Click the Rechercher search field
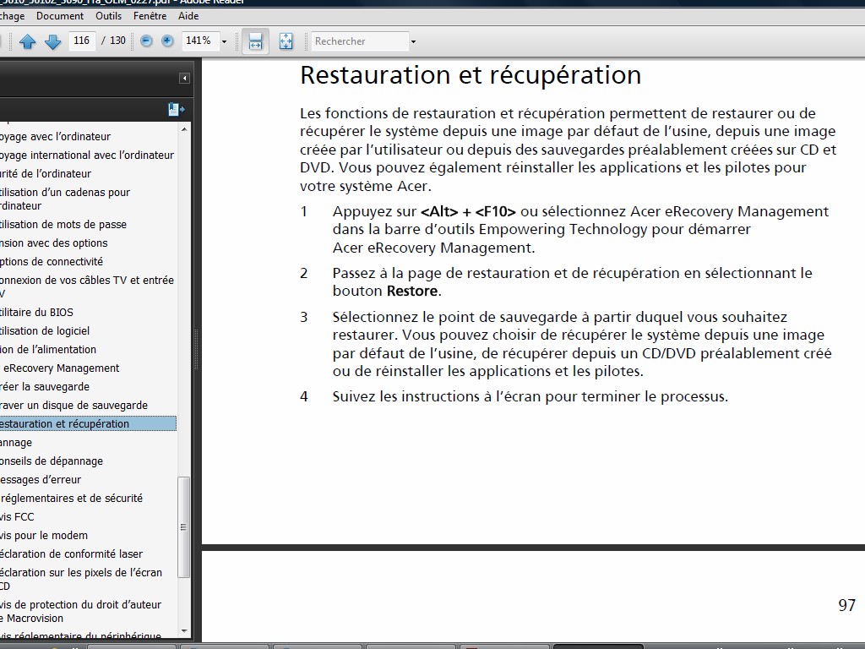Viewport: 865px width, 649px height. pyautogui.click(x=360, y=41)
